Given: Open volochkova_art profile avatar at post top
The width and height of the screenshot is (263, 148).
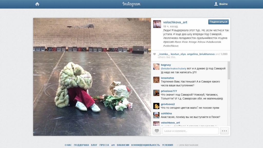Looking at the screenshot, I should (157, 24).
